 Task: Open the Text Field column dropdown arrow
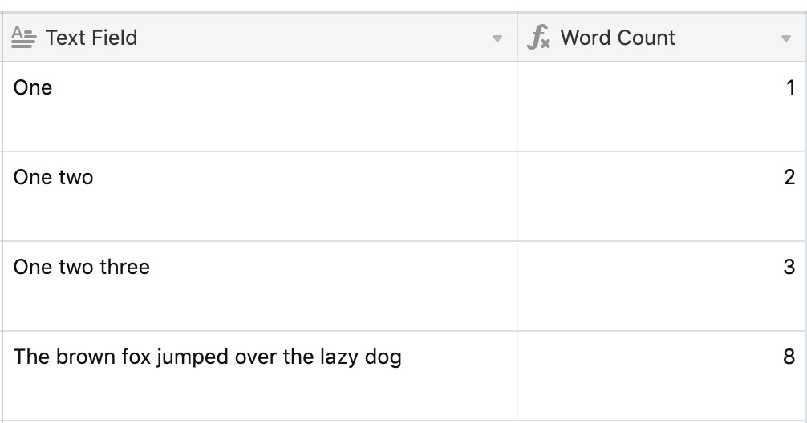coord(497,38)
